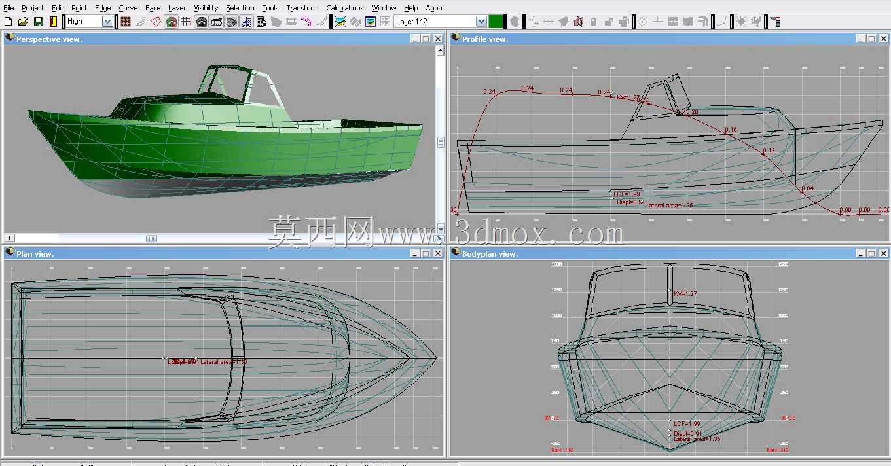Open the Transform menu

tap(302, 8)
